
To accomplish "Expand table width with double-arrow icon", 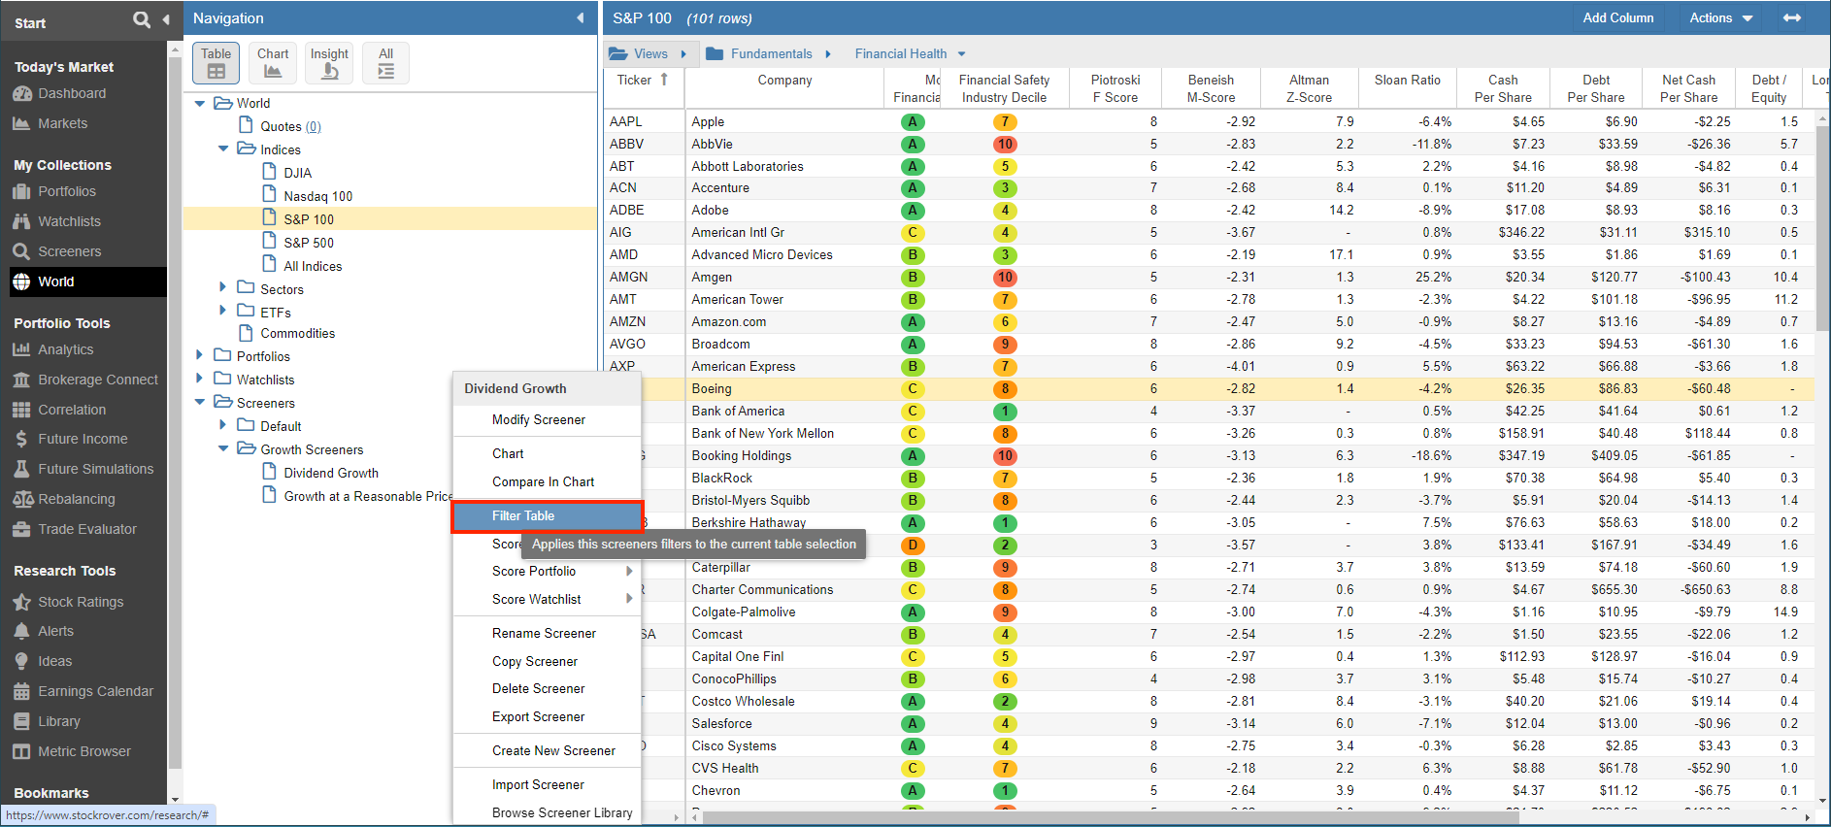I will click(1792, 18).
